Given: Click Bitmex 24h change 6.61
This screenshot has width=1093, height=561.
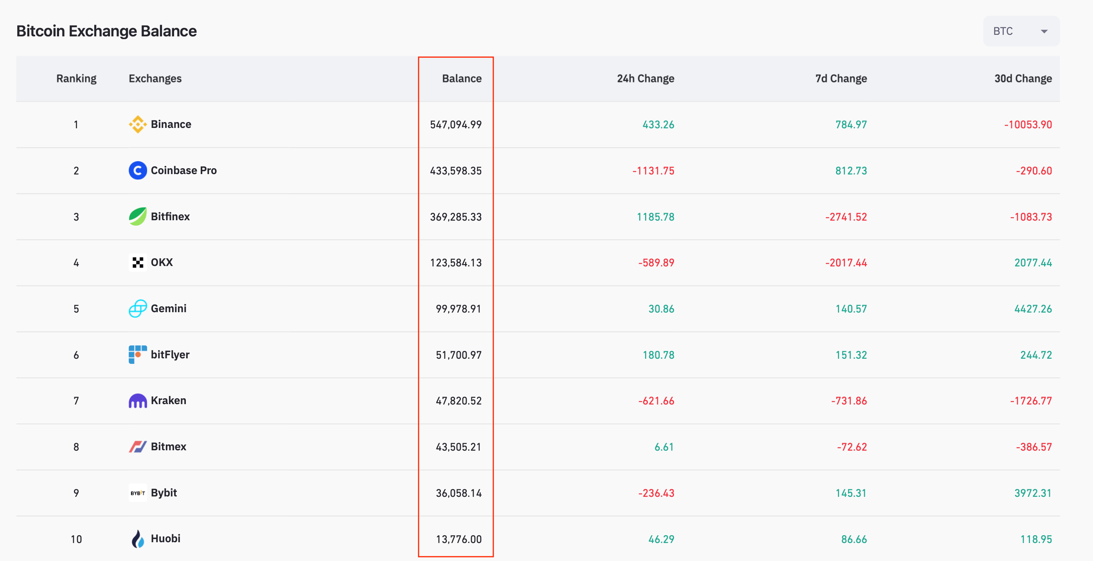Looking at the screenshot, I should (664, 447).
